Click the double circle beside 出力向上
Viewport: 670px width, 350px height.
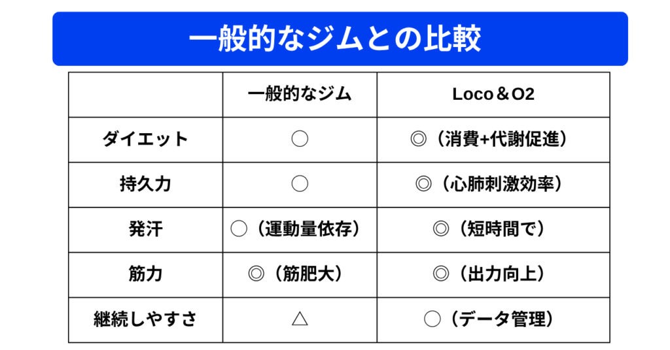tap(440, 274)
